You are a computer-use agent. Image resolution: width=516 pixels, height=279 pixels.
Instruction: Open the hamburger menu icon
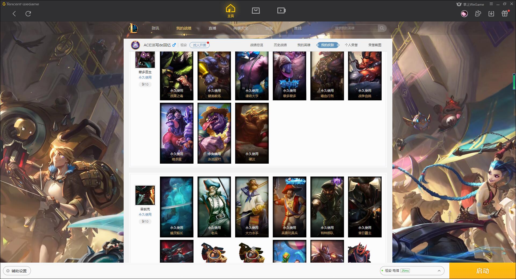click(491, 4)
